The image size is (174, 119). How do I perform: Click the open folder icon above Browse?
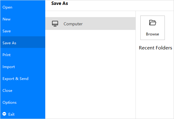point(153,23)
